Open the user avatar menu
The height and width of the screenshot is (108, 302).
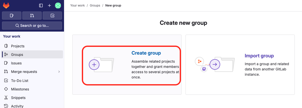point(58,6)
